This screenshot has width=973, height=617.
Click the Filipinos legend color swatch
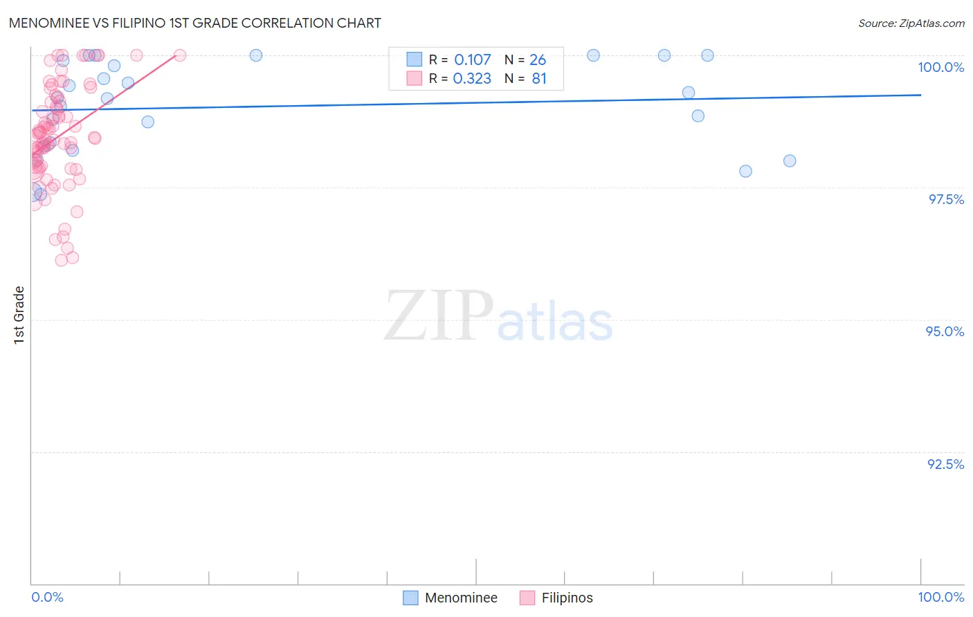527,598
